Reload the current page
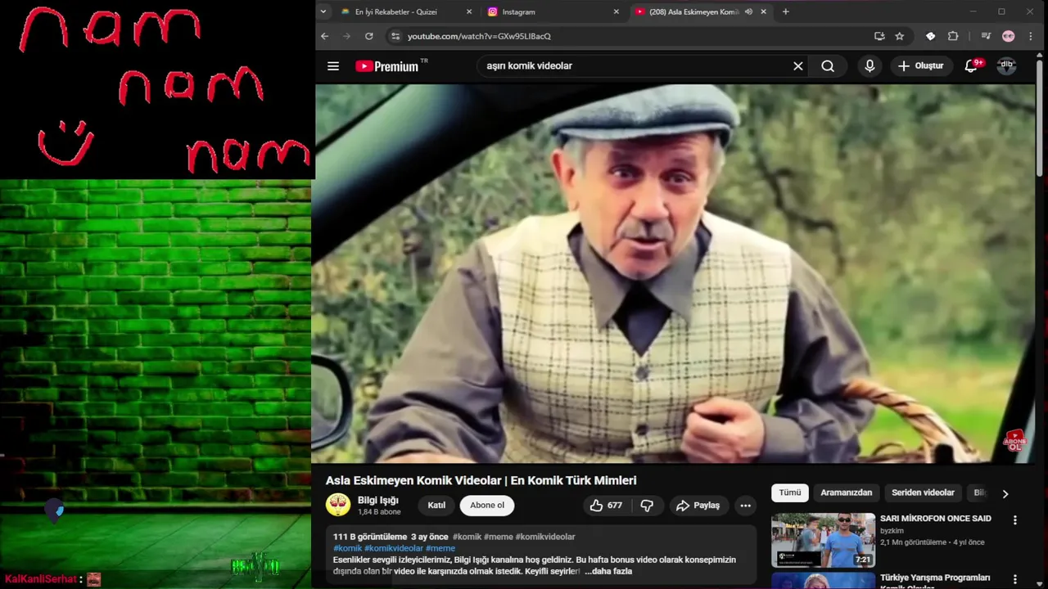Image resolution: width=1048 pixels, height=589 pixels. point(369,36)
